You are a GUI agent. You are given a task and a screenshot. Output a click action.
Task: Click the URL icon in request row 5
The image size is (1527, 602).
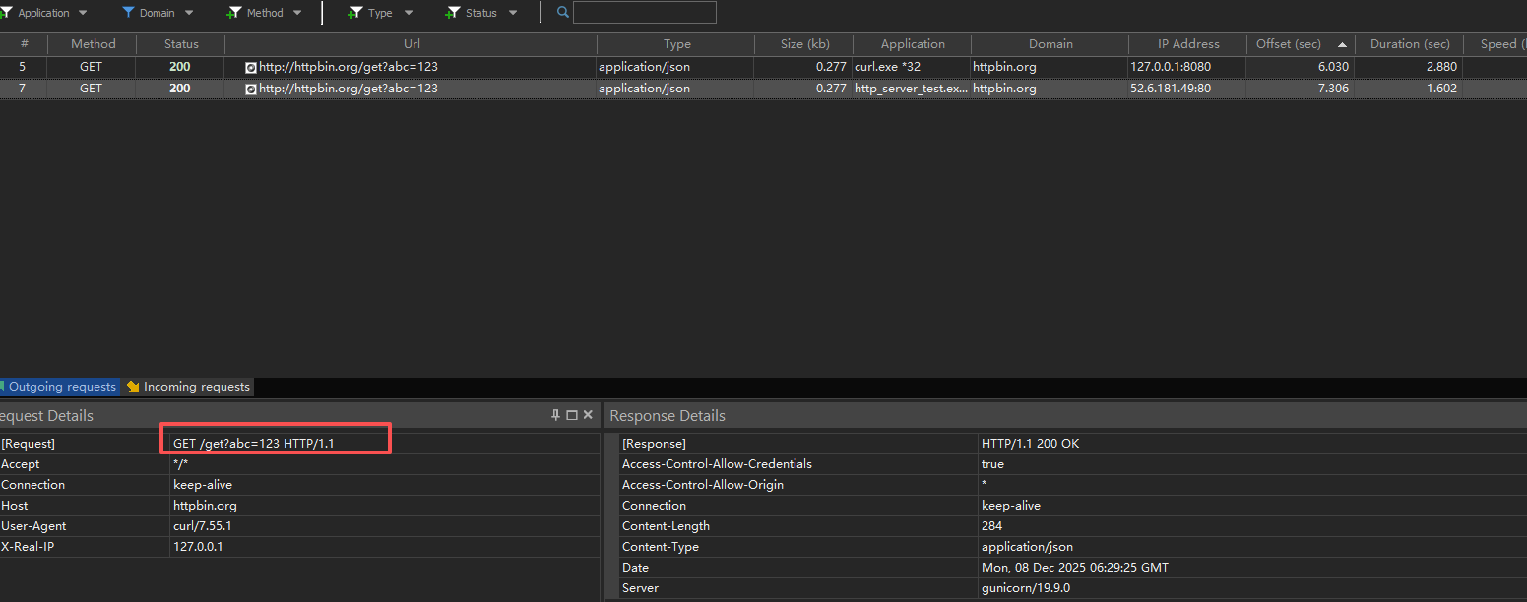click(251, 68)
